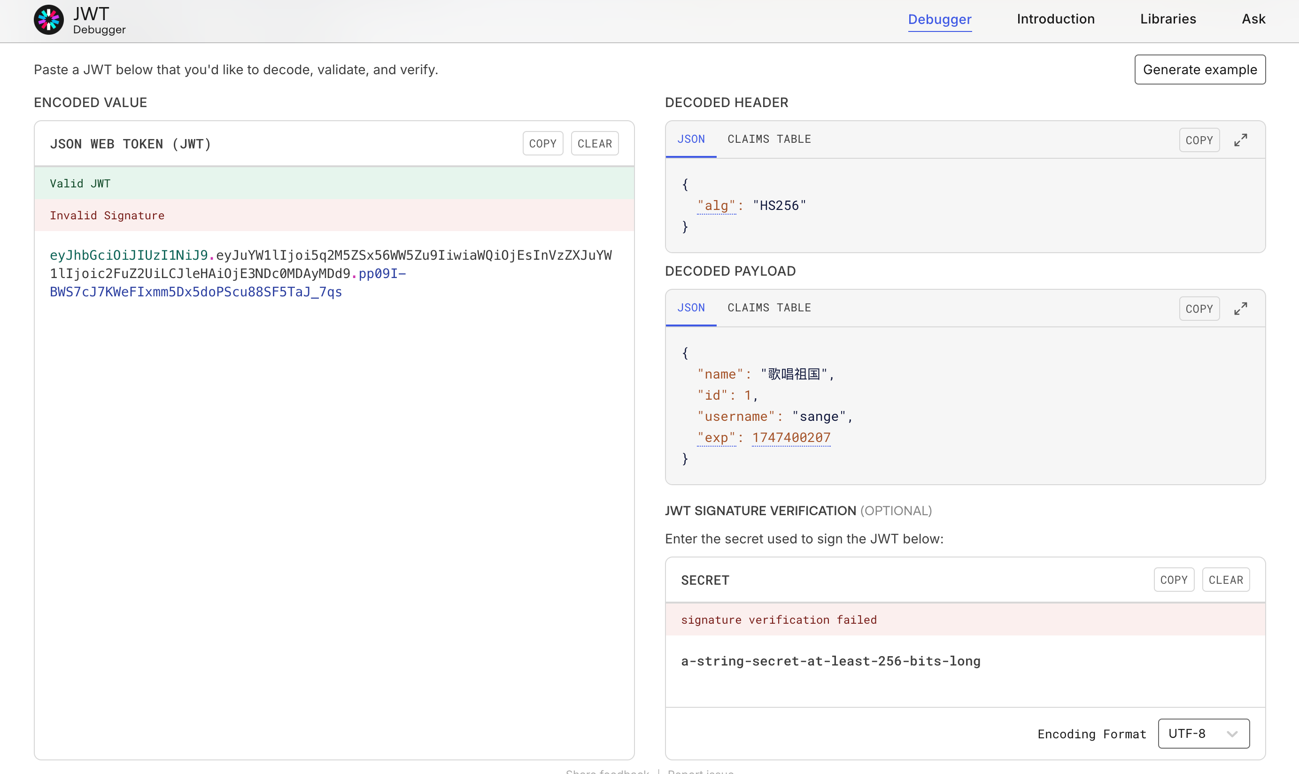Switch decoded payload to Claims Table tab

point(769,308)
